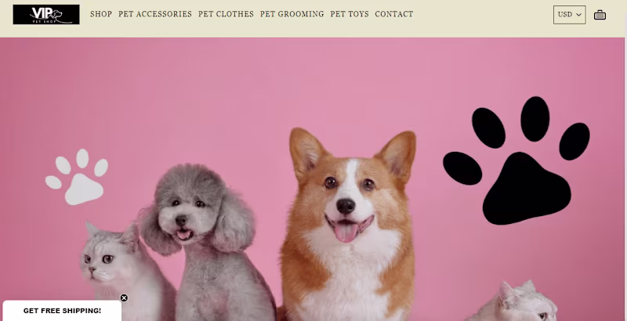627x321 pixels.
Task: Expand the USD currency dropdown
Action: point(570,15)
